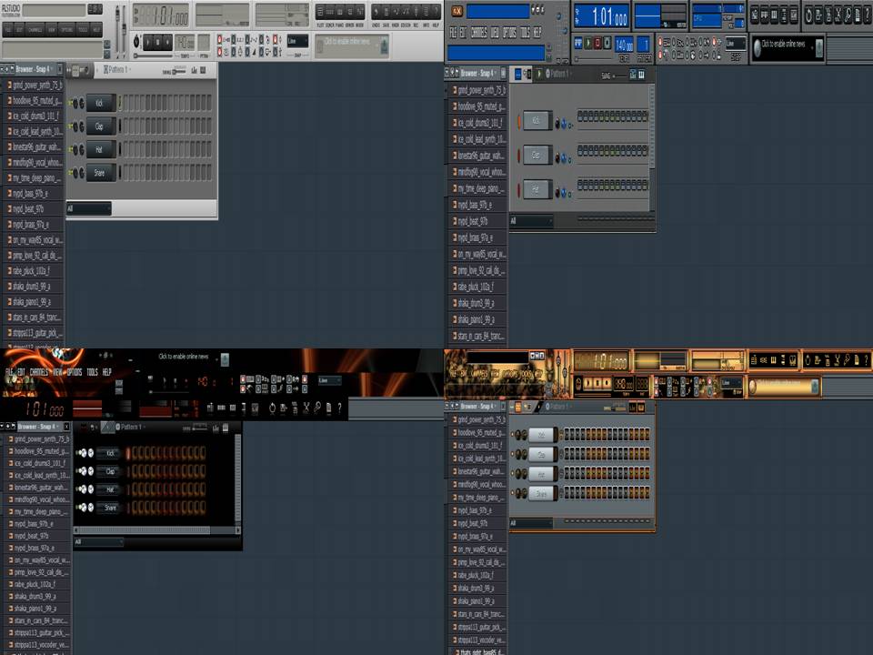
Task: Open keyboard editor icon in blue step sequencer
Action: [x=641, y=74]
